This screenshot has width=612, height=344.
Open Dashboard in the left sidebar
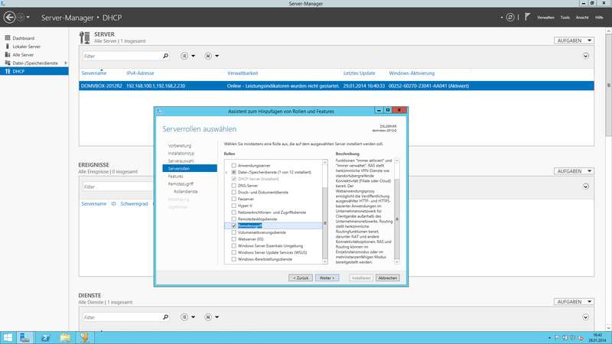(x=24, y=38)
